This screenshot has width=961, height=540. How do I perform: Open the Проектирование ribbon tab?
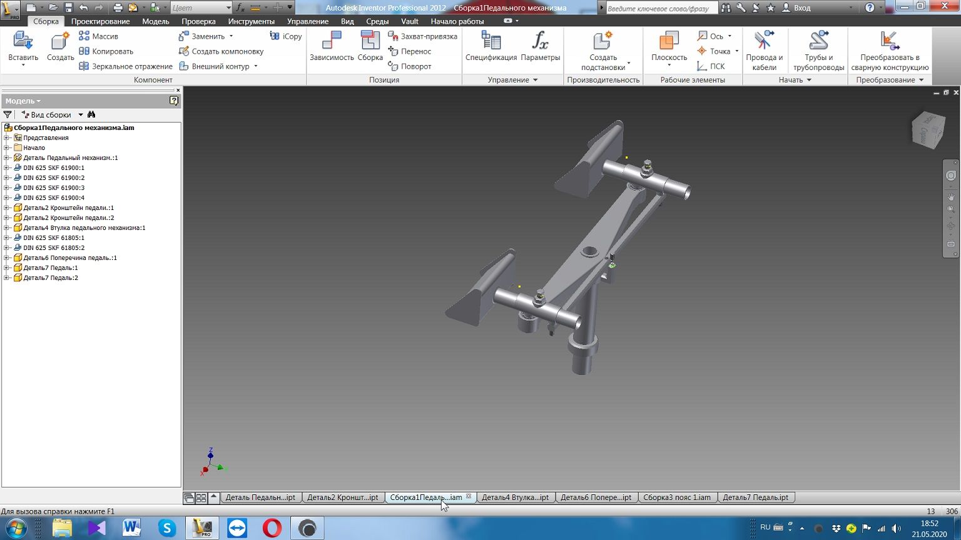pos(100,21)
